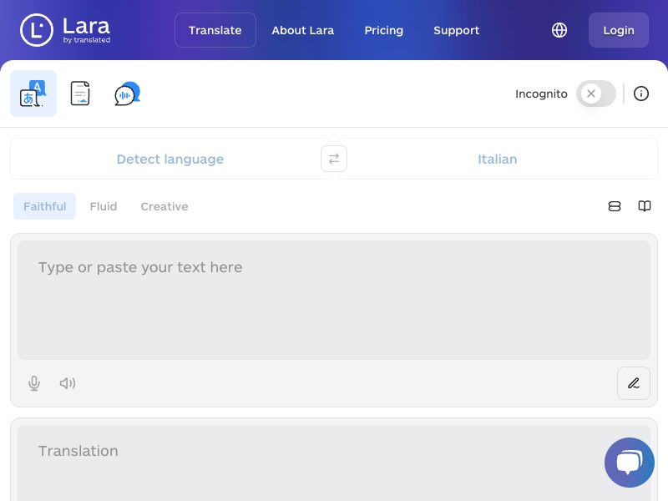Click the Login button
The height and width of the screenshot is (501, 668).
click(x=619, y=30)
